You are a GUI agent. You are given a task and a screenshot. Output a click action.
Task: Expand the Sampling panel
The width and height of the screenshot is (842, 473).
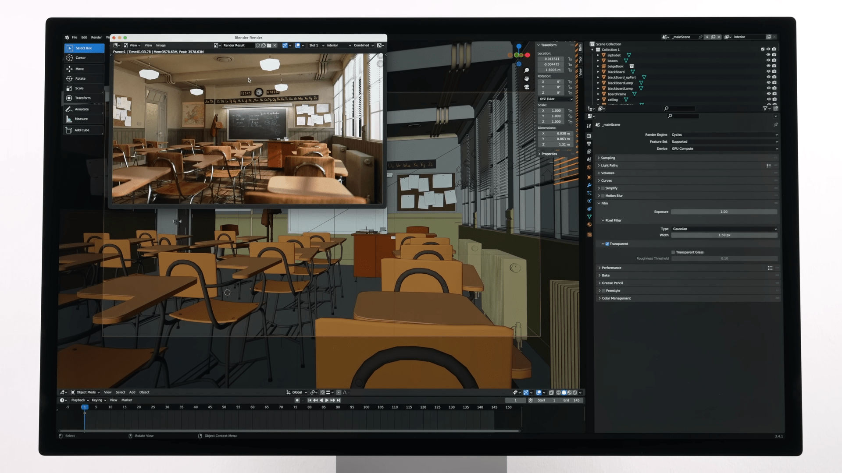pyautogui.click(x=608, y=158)
